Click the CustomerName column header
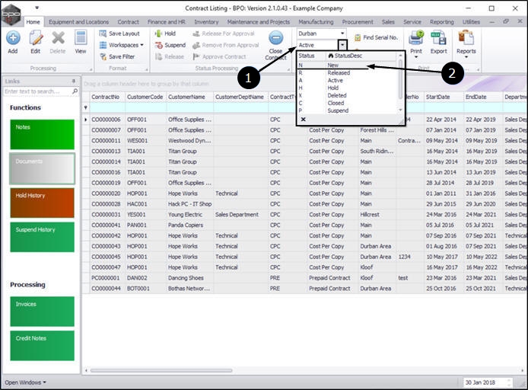Screen dimensions: 528x390 (186, 97)
